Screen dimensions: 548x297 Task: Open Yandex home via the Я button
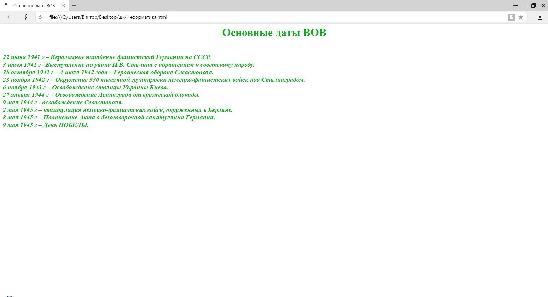[x=26, y=17]
